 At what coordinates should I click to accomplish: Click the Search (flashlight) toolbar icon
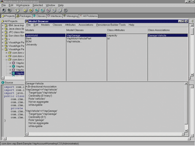click(17, 10)
